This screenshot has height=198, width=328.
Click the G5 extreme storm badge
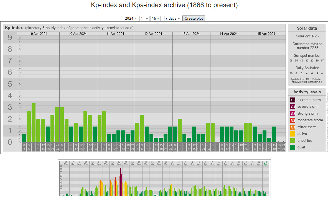coord(293,100)
